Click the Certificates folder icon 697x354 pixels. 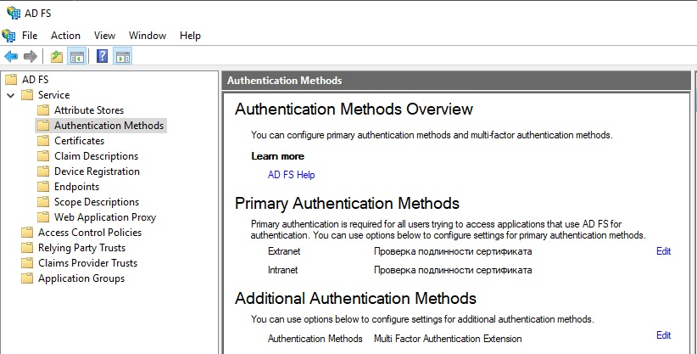tap(43, 141)
